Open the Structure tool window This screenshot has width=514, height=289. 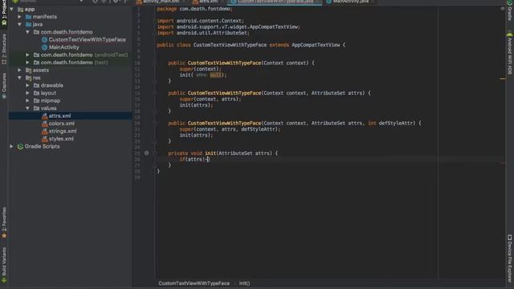4,49
